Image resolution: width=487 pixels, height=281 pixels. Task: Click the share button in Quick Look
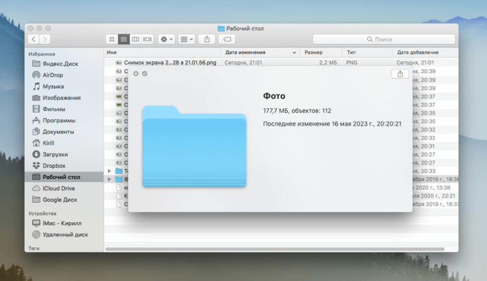pos(400,74)
